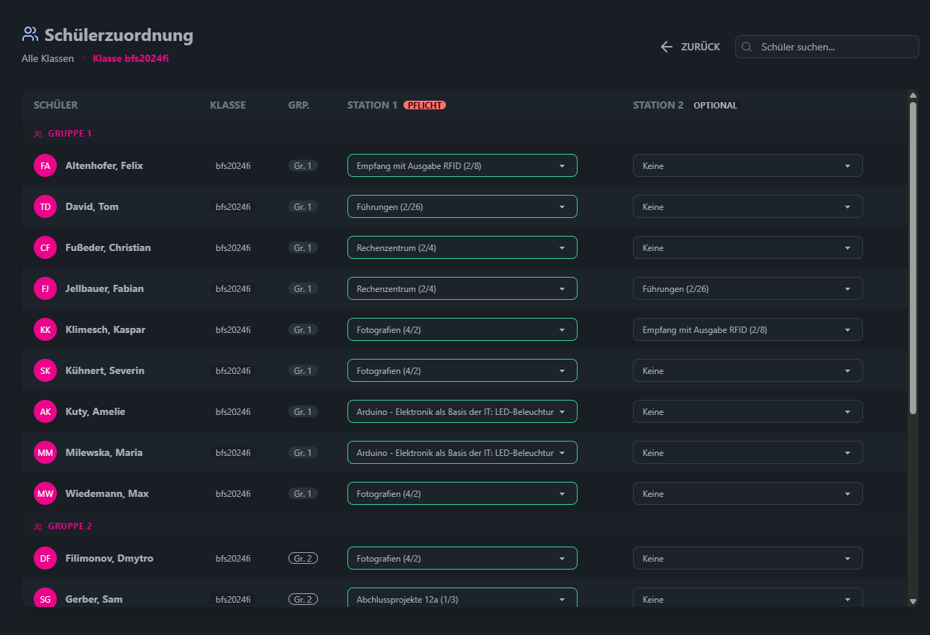This screenshot has width=930, height=635.
Task: Click the Gruppe 1 people icon
Action: click(38, 134)
